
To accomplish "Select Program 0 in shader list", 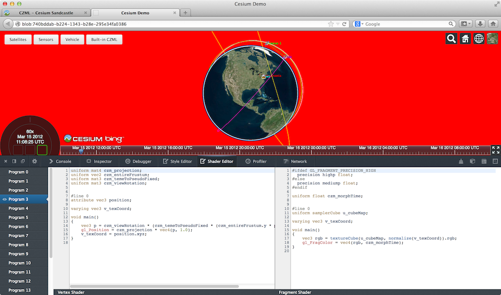I will pyautogui.click(x=24, y=172).
